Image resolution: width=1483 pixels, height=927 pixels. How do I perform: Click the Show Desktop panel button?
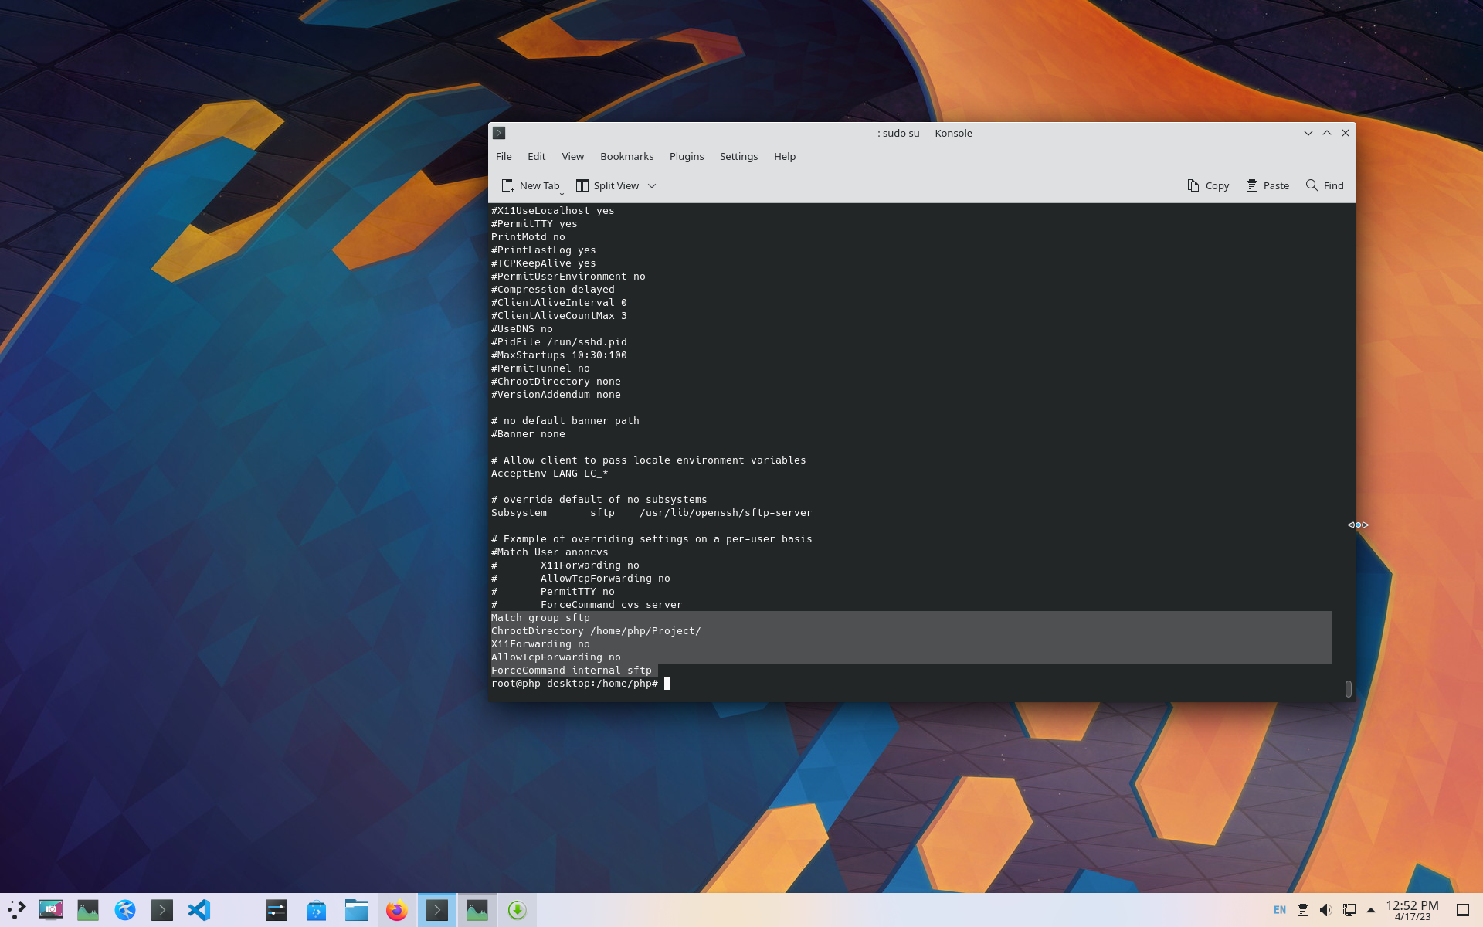1462,910
